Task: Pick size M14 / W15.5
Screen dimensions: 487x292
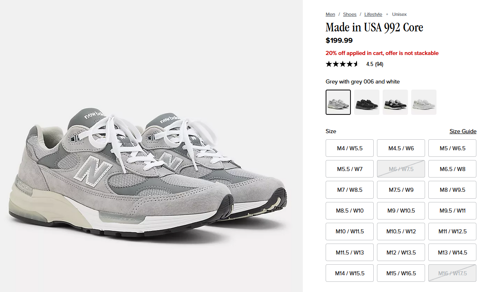Action: [x=349, y=273]
